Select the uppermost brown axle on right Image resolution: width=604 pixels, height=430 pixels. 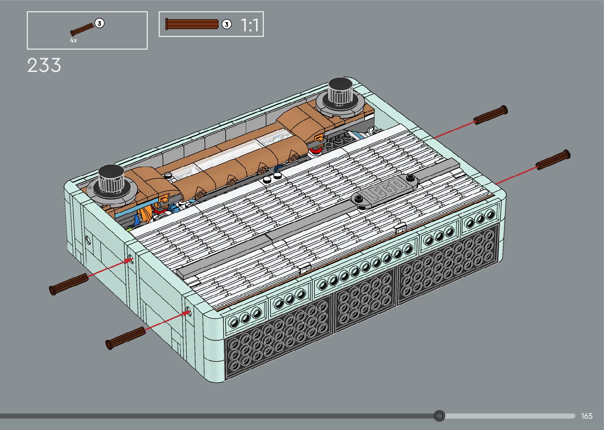tap(490, 115)
